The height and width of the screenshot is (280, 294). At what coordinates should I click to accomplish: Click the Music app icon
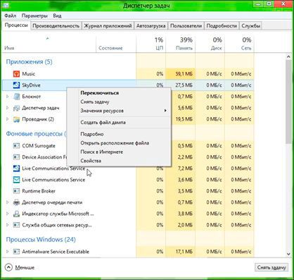[x=16, y=74]
